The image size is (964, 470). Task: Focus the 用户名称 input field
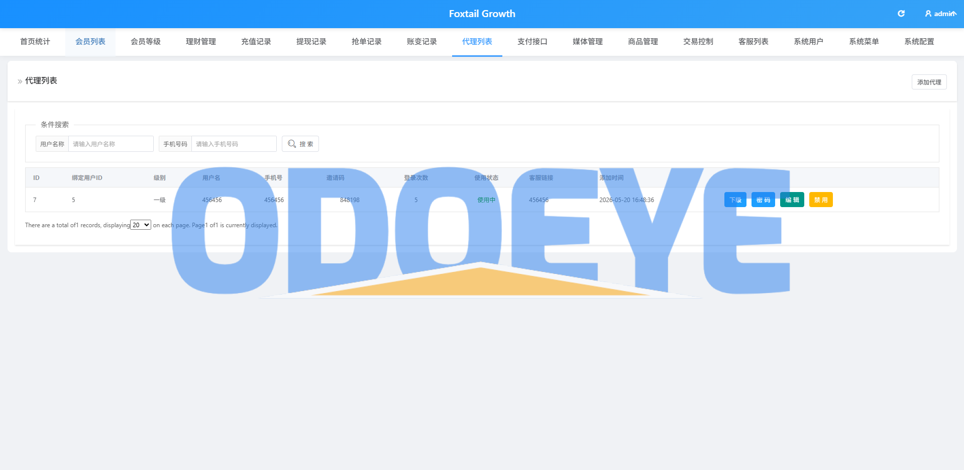[x=111, y=144]
